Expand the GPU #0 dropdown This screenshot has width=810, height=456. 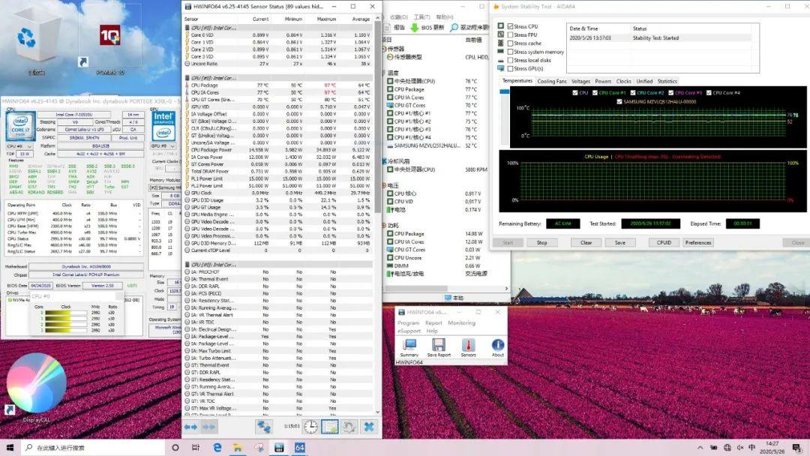click(x=164, y=146)
